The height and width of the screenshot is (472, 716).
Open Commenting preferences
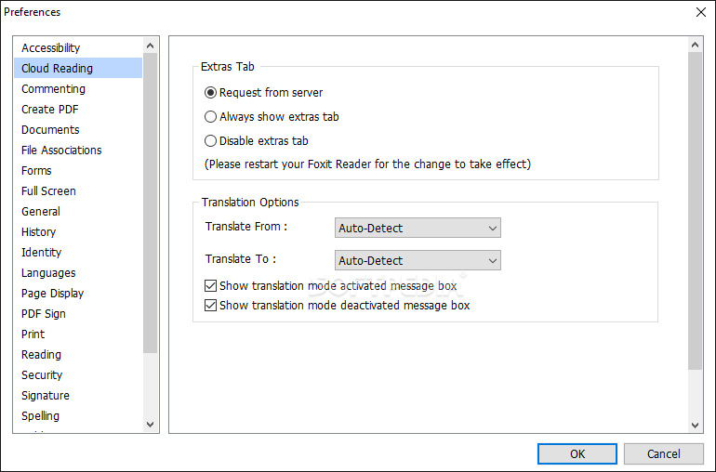click(78, 88)
